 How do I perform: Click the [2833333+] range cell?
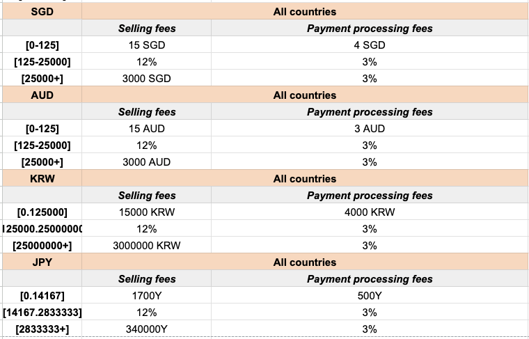pyautogui.click(x=42, y=329)
